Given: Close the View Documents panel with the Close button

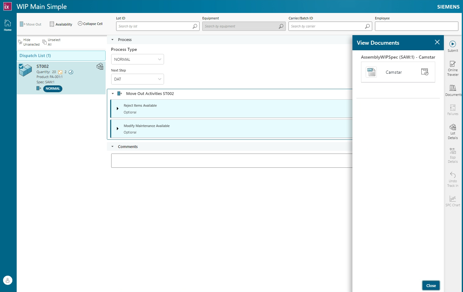Looking at the screenshot, I should (431, 285).
